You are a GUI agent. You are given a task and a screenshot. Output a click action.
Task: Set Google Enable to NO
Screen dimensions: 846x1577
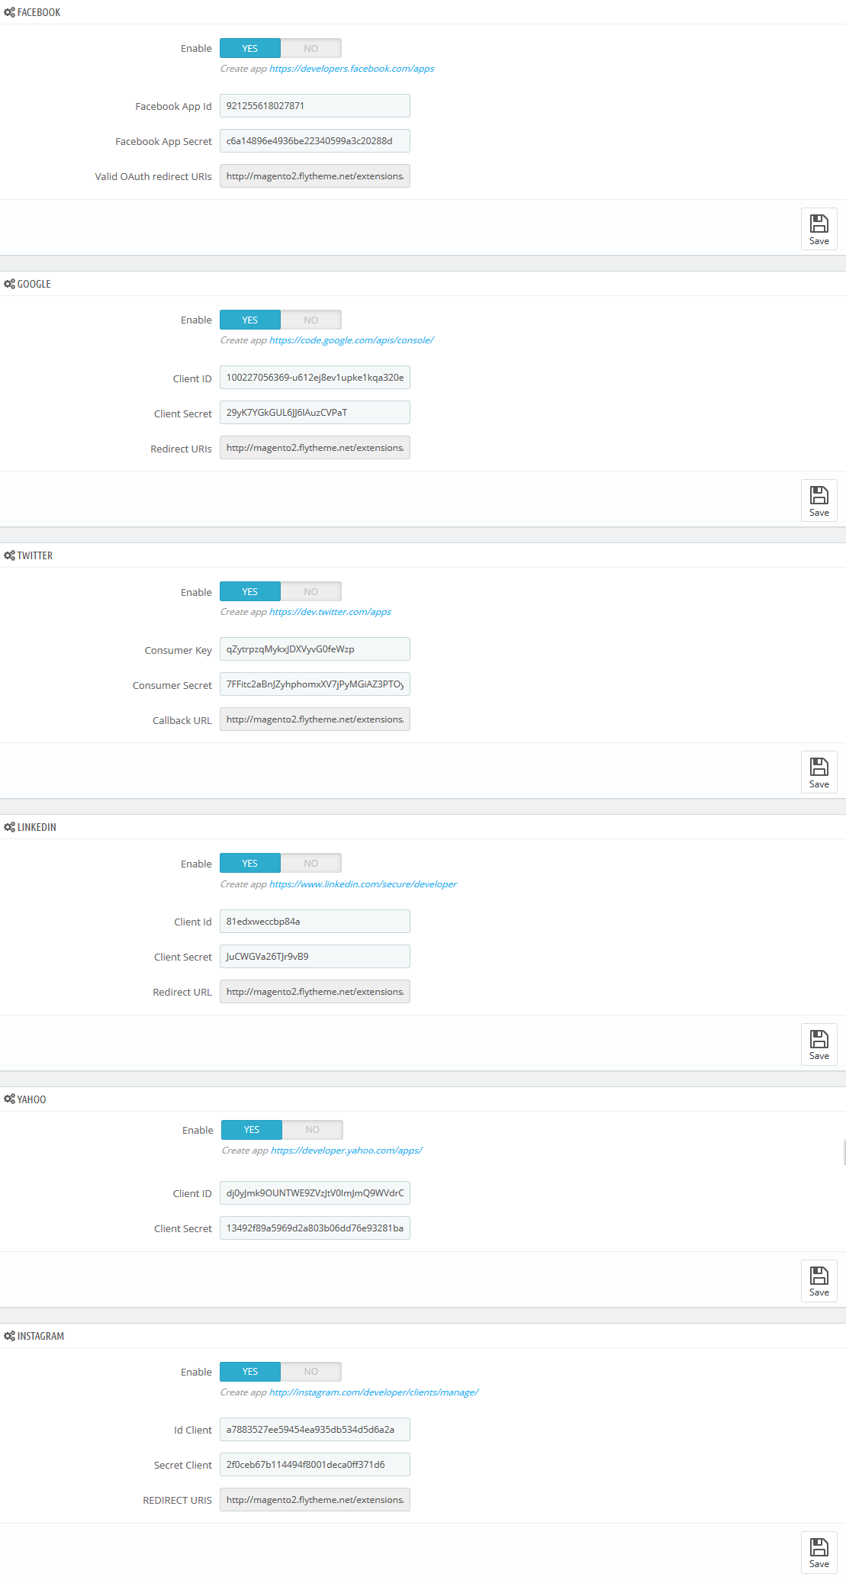coord(311,320)
